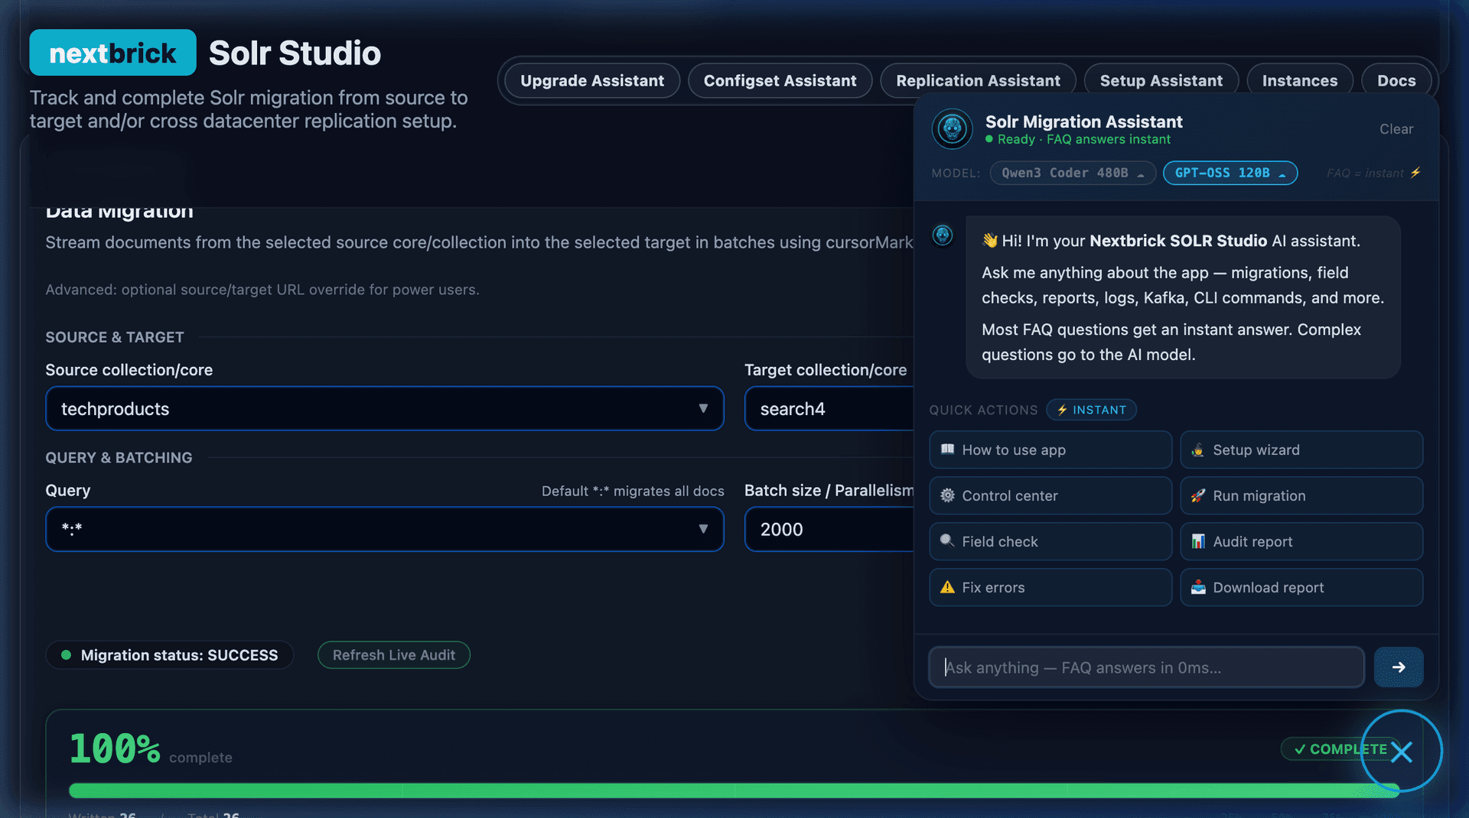Click the magnifier icon on Field check
This screenshot has width=1469, height=818.
947,541
